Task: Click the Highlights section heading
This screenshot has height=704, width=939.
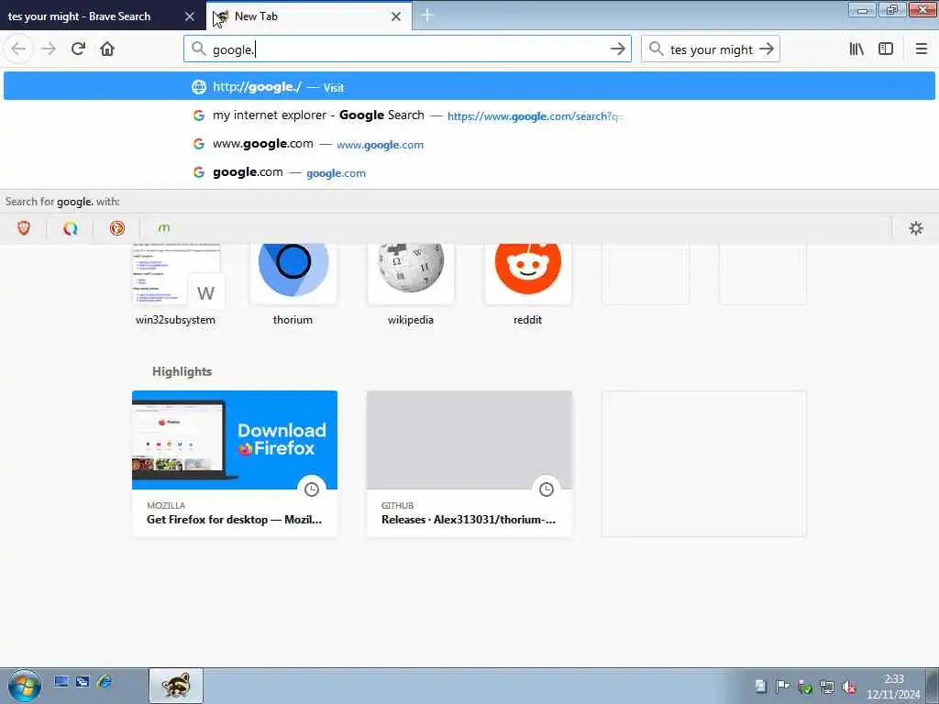Action: pos(182,372)
